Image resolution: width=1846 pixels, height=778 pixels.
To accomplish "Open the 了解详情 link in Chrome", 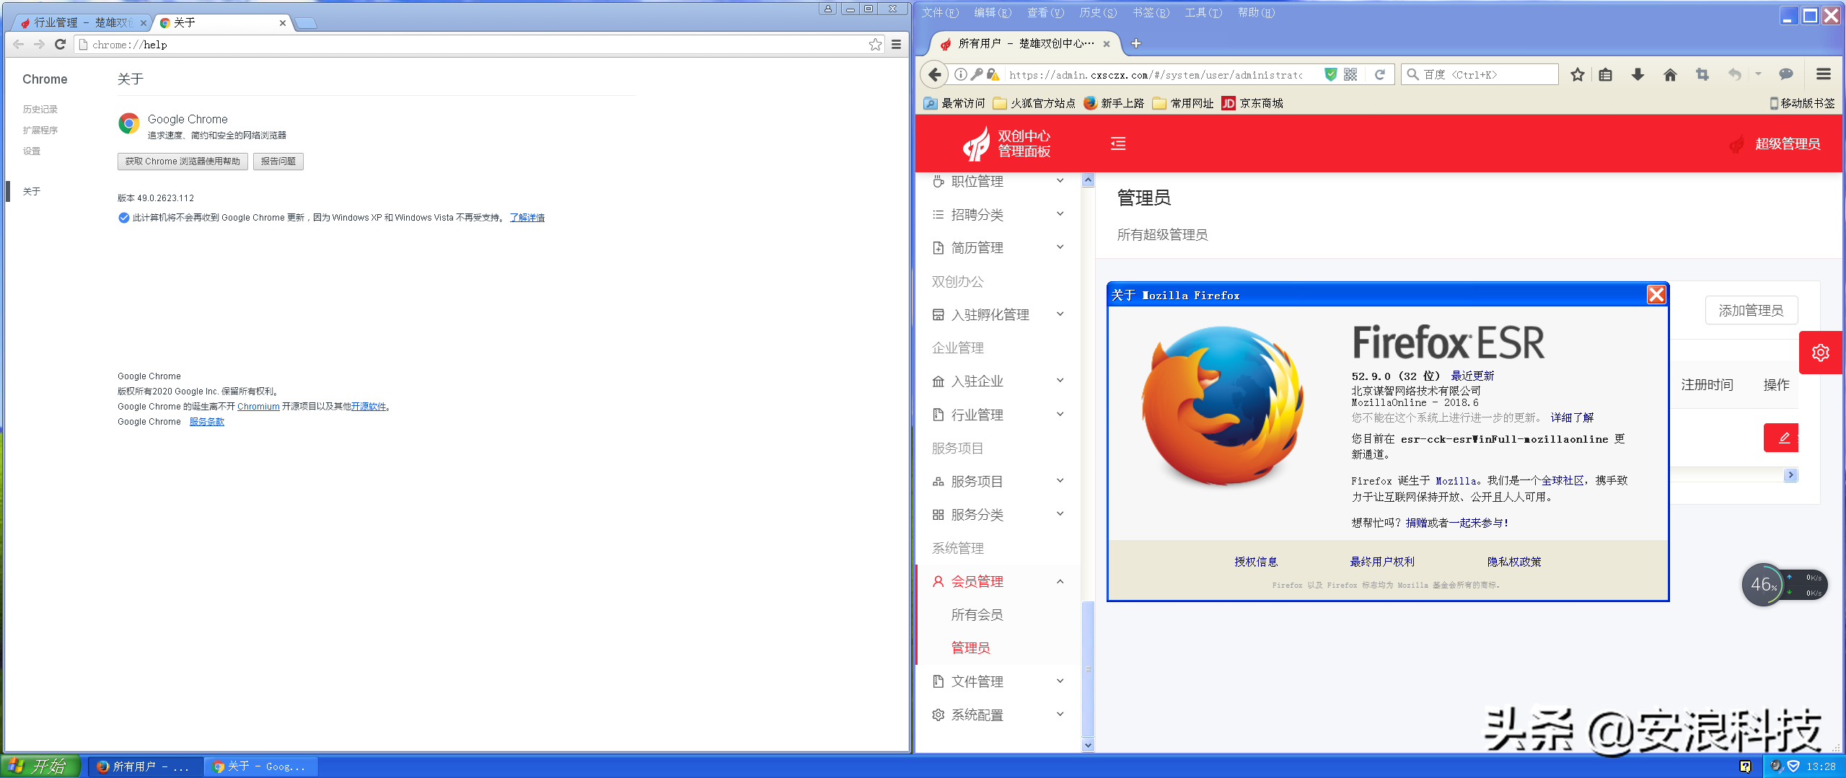I will click(527, 218).
